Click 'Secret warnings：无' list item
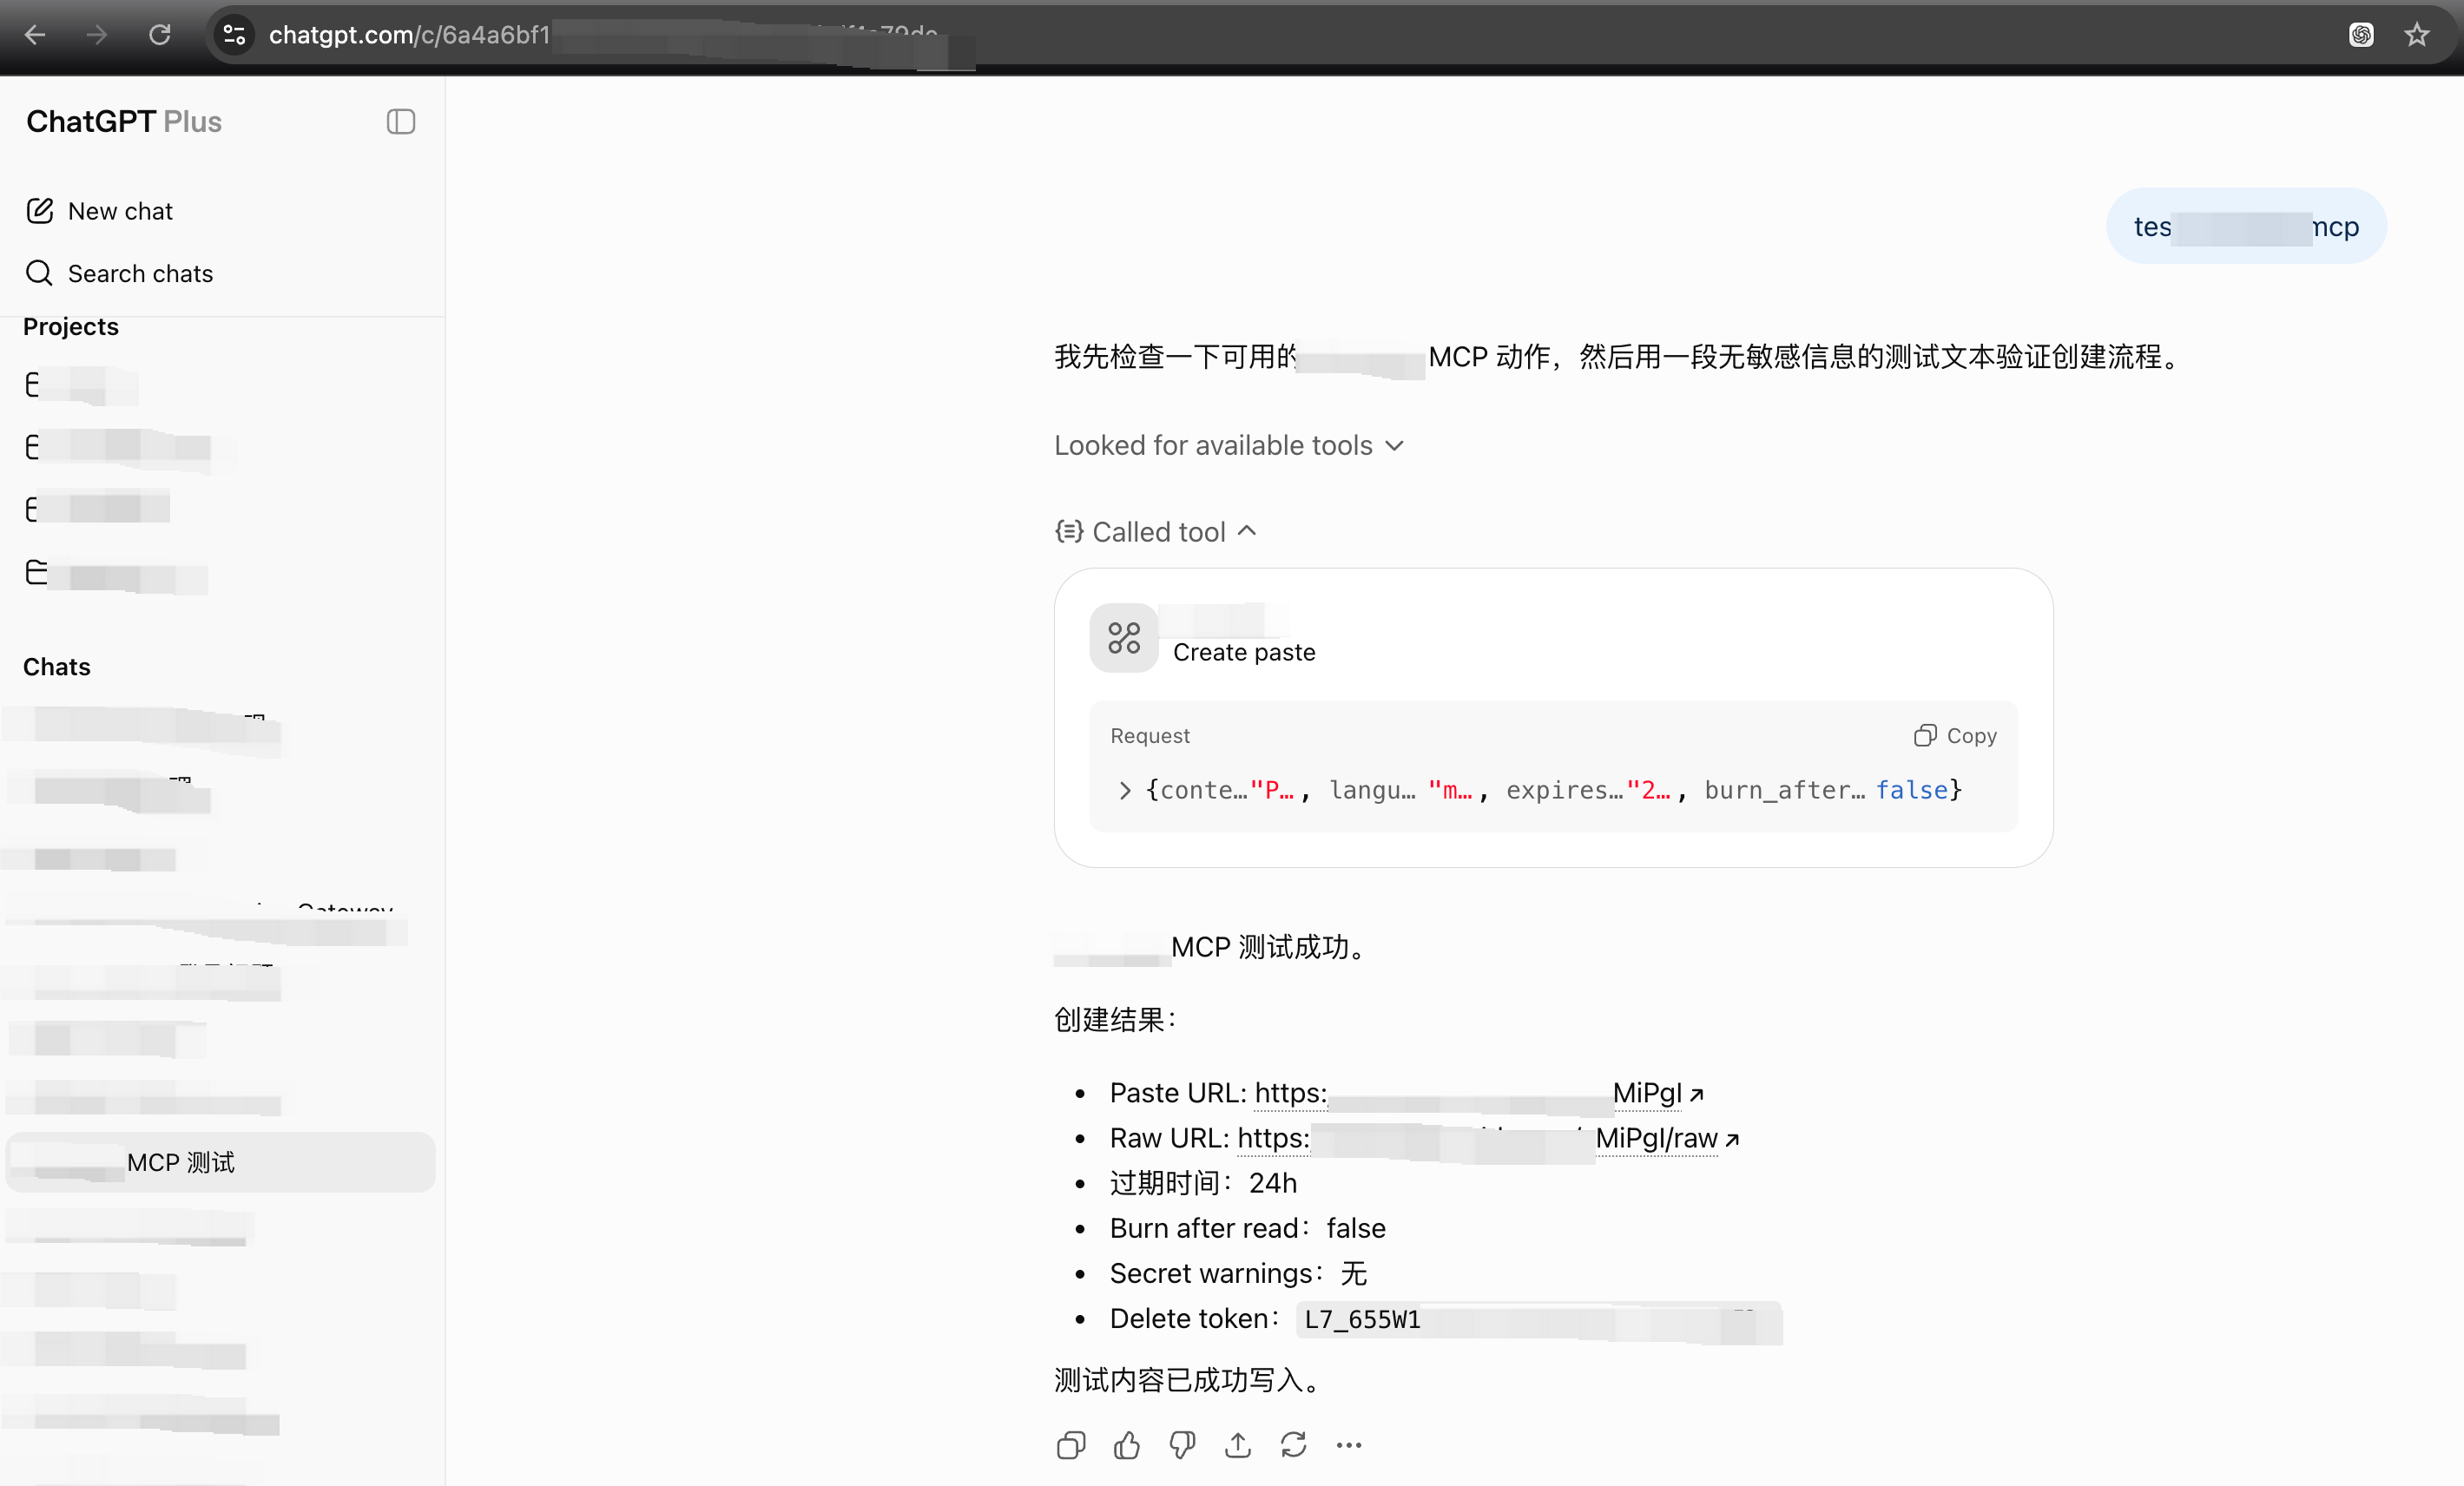The height and width of the screenshot is (1486, 2464). (x=1238, y=1273)
